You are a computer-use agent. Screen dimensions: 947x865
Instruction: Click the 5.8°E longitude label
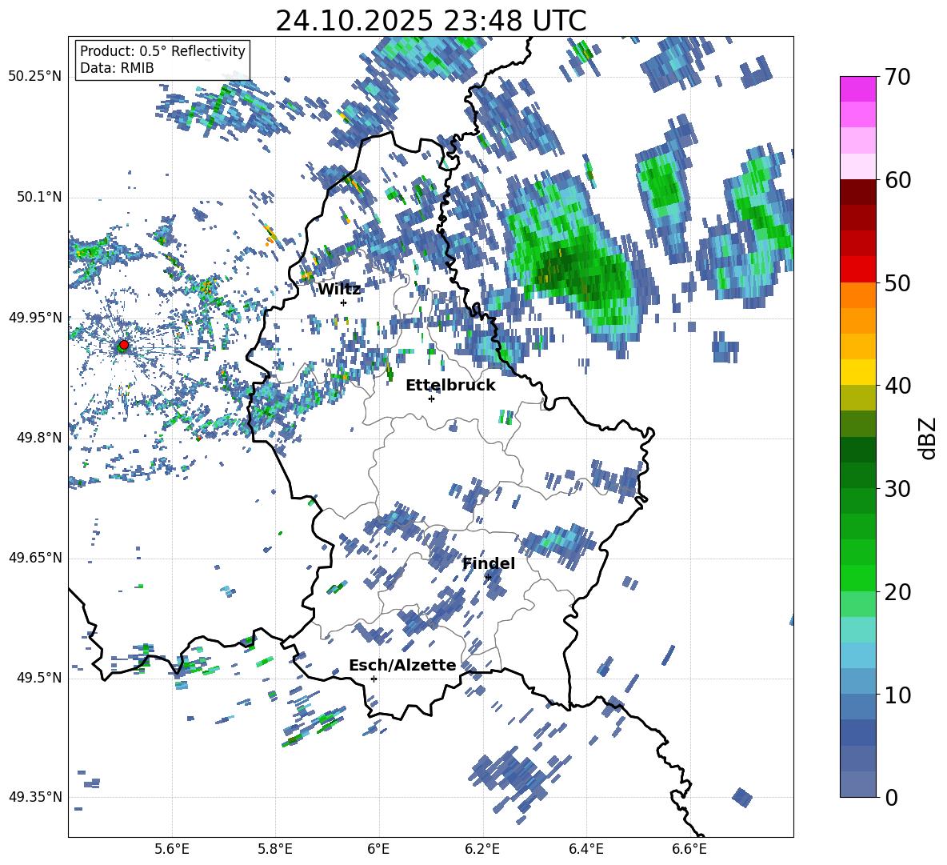tap(275, 849)
